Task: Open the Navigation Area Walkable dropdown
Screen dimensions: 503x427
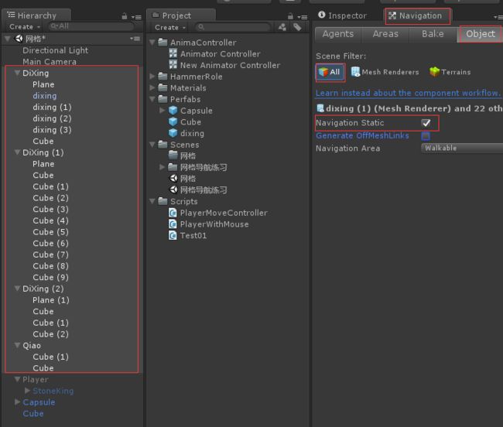Action: tap(462, 148)
